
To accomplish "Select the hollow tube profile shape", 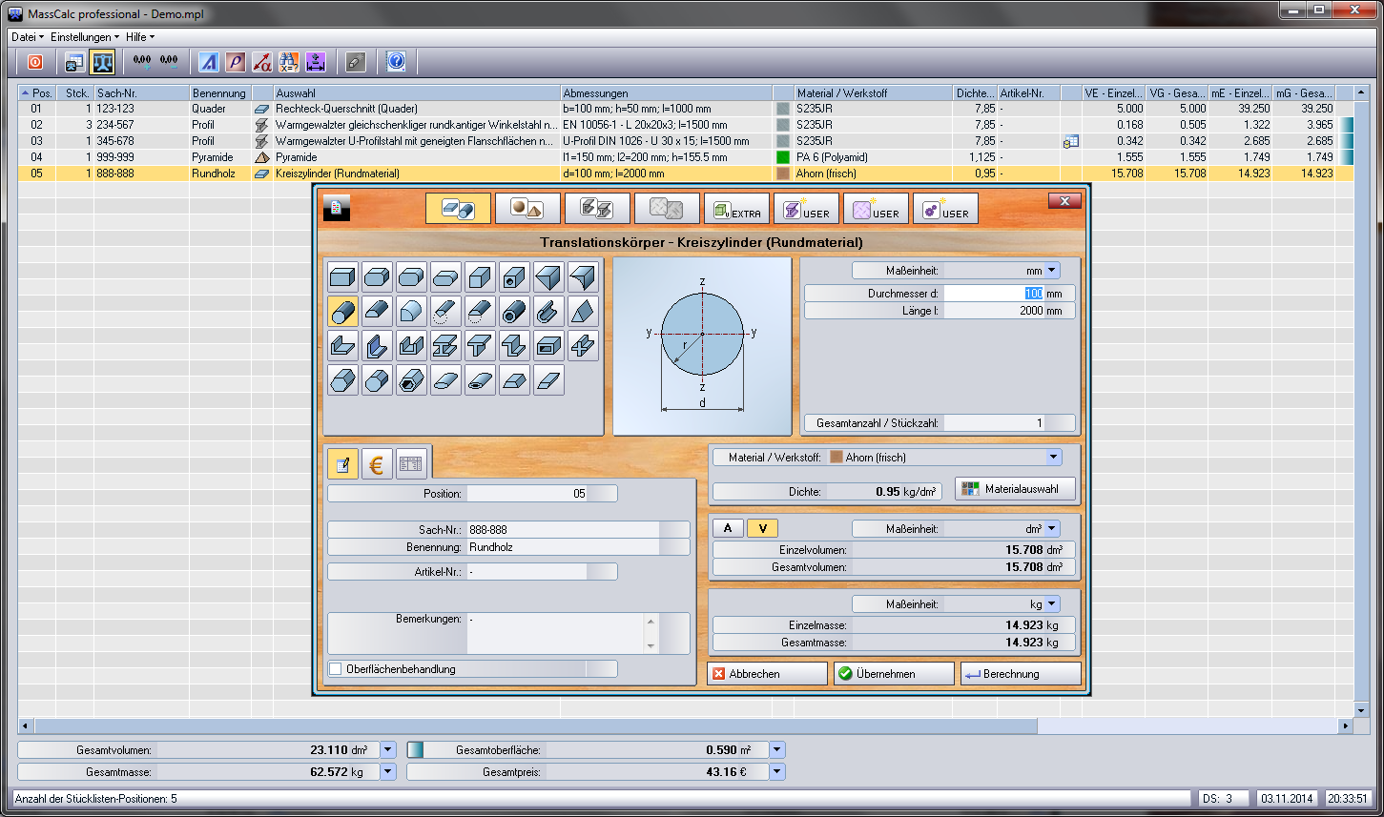I will 514,311.
